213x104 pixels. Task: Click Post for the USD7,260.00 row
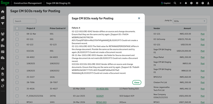(x=202, y=102)
